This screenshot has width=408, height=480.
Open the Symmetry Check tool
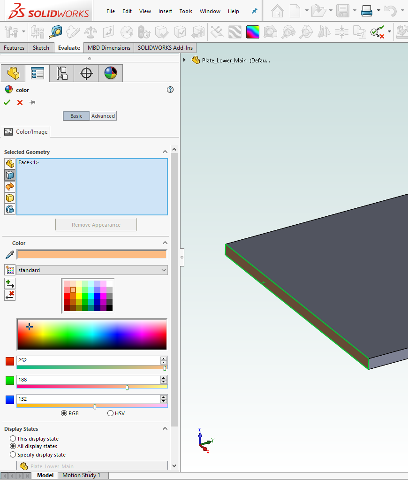[324, 32]
